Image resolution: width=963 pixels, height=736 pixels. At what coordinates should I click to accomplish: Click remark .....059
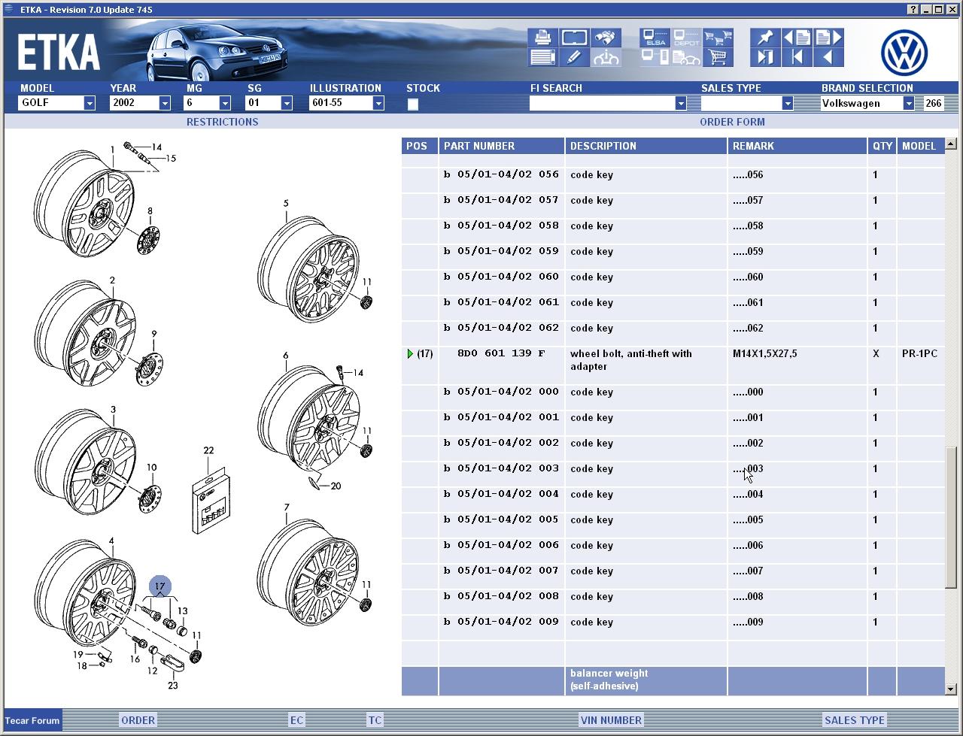click(749, 252)
